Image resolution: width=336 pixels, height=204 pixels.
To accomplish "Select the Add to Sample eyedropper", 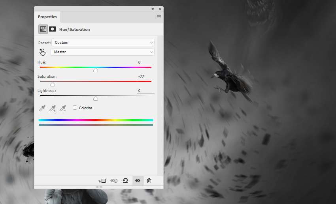I will click(x=53, y=109).
